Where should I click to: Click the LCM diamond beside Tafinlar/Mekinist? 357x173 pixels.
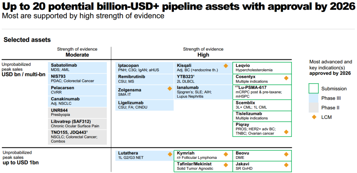point(226,165)
